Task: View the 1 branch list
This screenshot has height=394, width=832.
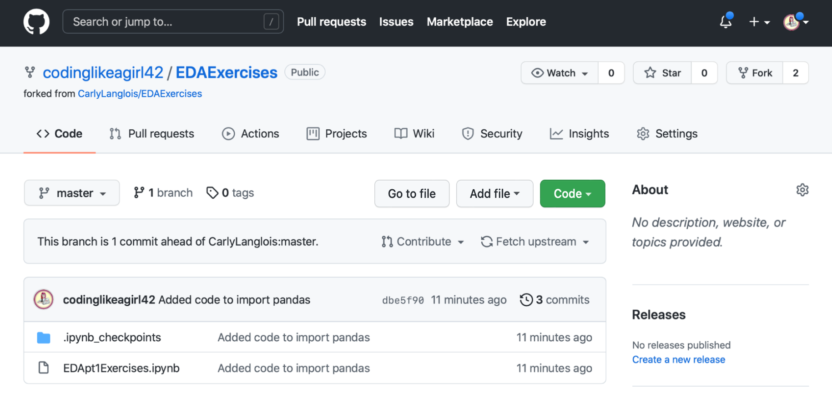Action: coord(163,193)
